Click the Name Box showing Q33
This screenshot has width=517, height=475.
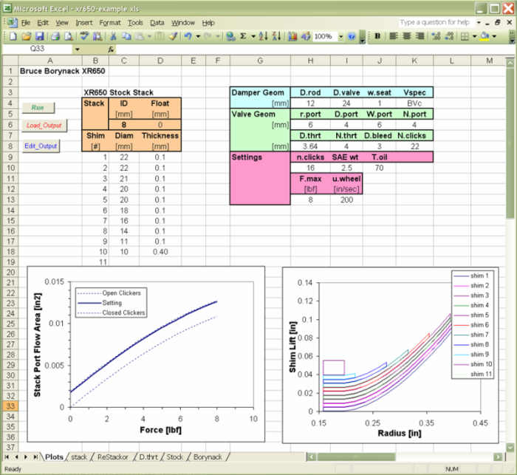pyautogui.click(x=37, y=49)
